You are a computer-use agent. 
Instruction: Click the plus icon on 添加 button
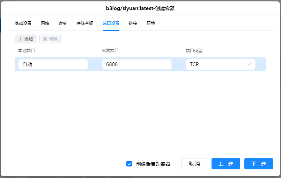(20, 39)
